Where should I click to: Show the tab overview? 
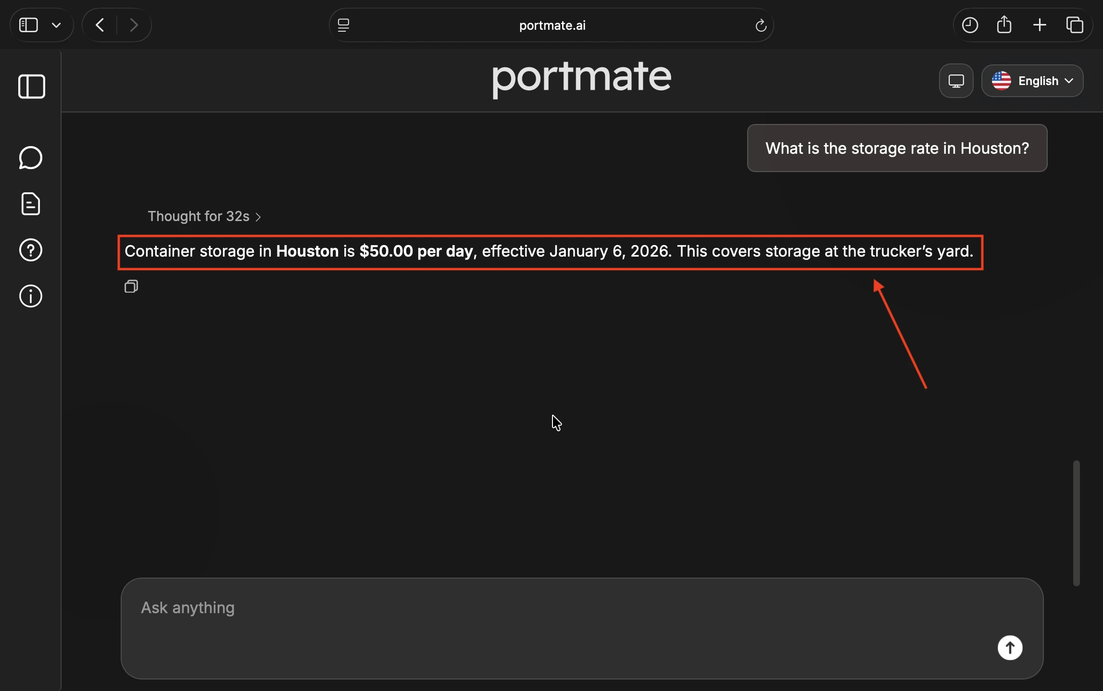[x=1075, y=25]
